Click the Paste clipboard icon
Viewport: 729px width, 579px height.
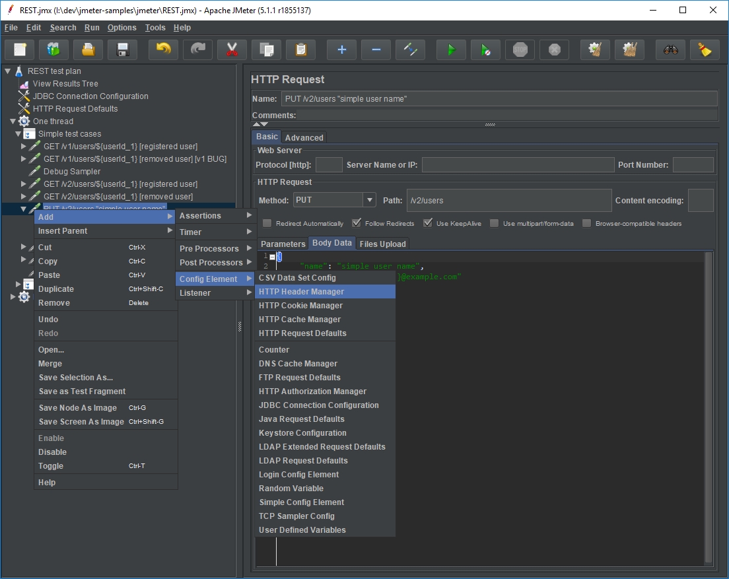tap(301, 50)
